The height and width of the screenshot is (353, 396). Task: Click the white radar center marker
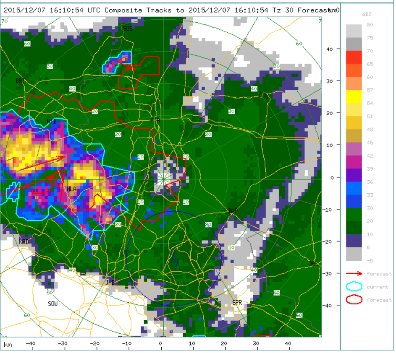pyautogui.click(x=165, y=180)
